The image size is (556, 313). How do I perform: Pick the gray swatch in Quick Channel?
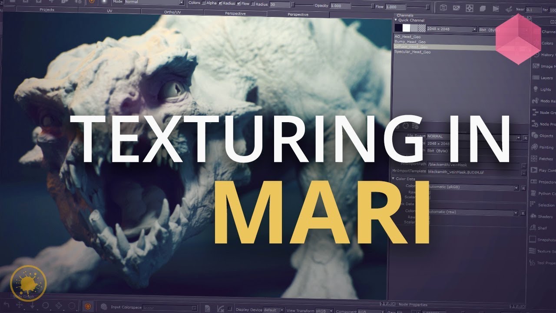tap(414, 28)
